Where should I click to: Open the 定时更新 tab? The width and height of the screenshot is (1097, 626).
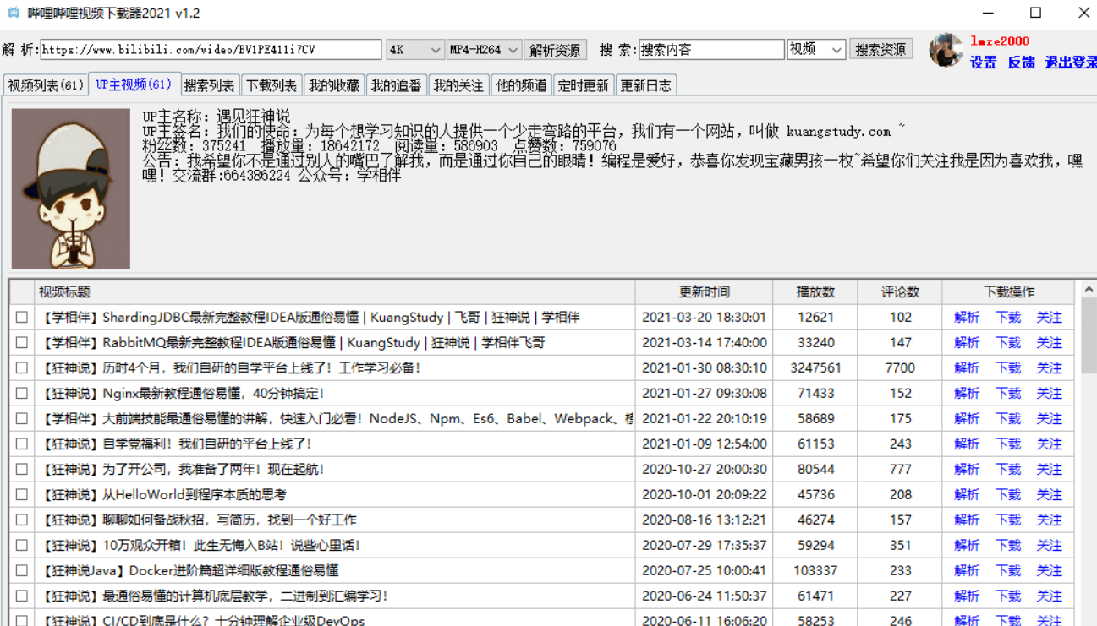[584, 84]
